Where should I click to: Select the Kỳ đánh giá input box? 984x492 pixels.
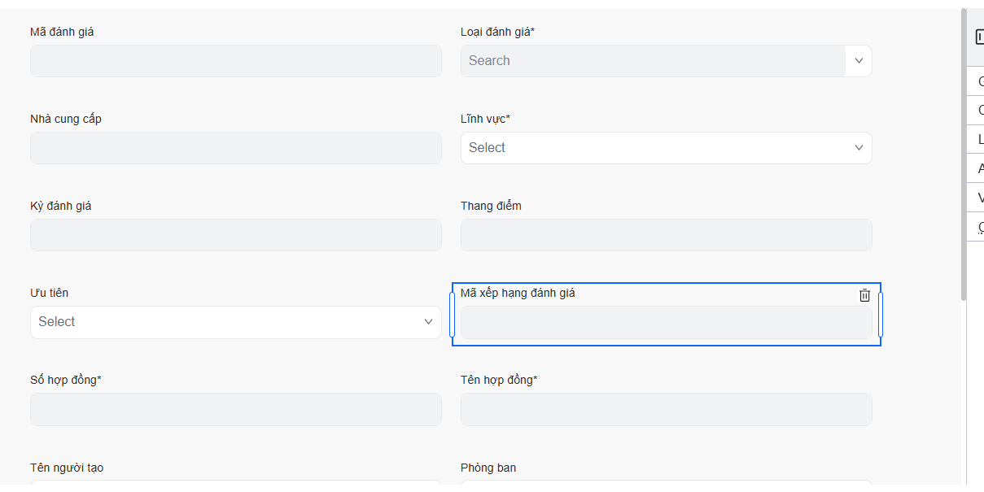click(235, 235)
